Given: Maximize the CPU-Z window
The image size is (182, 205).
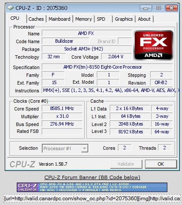Looking at the screenshot, I should (x=158, y=8).
